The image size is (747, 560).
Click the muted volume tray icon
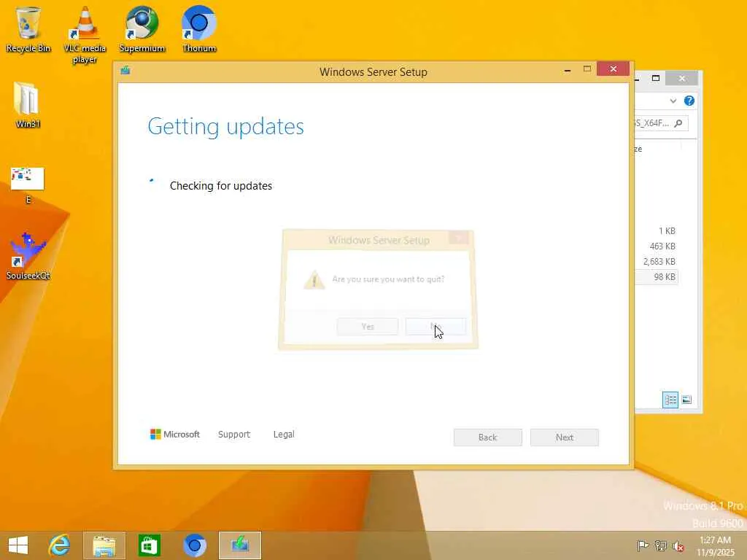click(x=678, y=545)
